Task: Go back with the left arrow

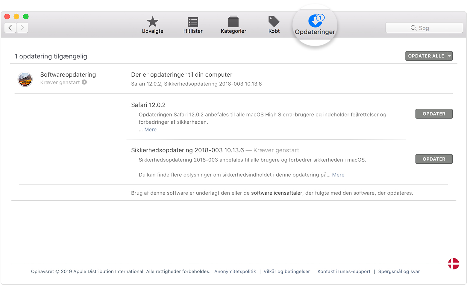Action: coord(10,28)
